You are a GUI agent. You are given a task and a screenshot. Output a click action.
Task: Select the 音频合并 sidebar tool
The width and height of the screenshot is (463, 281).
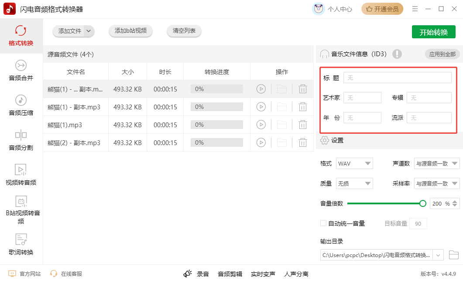pos(21,71)
